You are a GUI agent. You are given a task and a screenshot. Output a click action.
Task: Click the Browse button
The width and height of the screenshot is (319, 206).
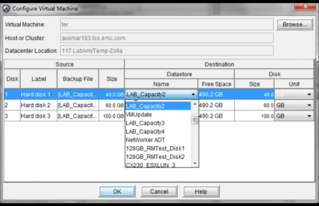coord(295,24)
